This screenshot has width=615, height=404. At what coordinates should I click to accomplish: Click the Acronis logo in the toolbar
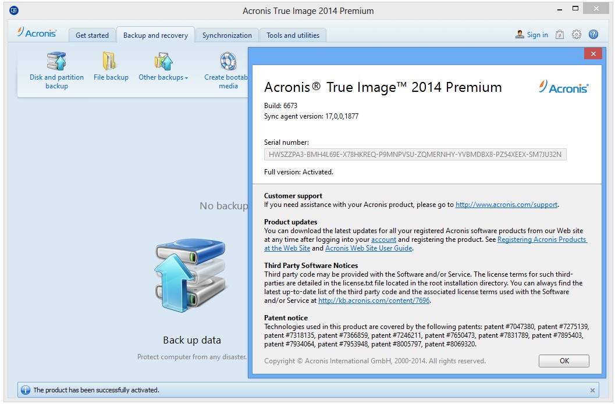[x=37, y=33]
